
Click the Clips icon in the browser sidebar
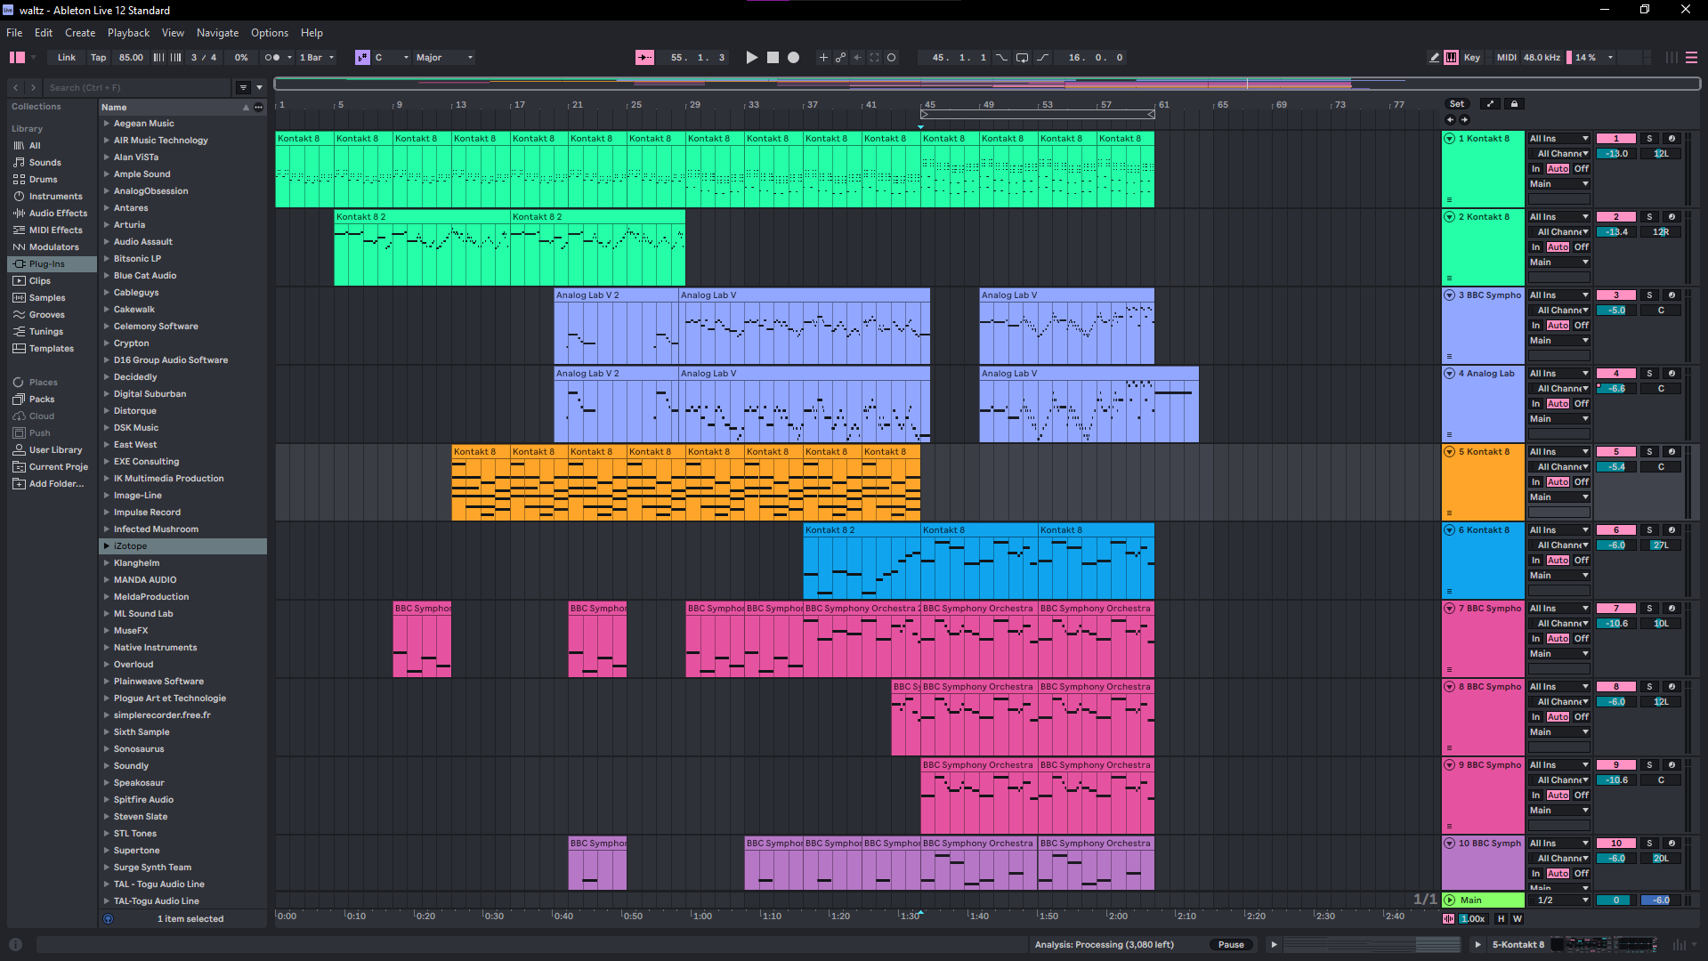[20, 281]
